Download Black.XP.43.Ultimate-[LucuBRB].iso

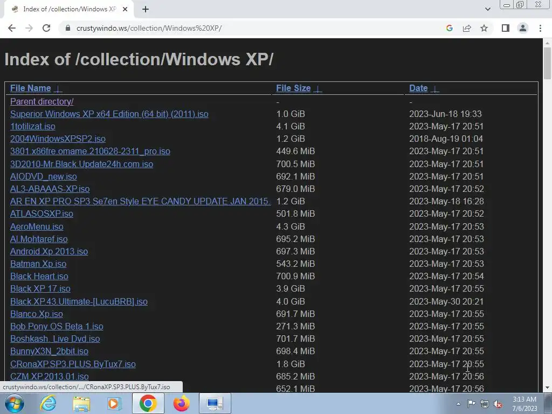point(79,302)
